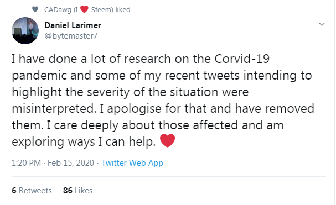Viewport: 336px width, 205px height.
Task: Click the word 'Corvid-19' in the tweet
Action: (x=242, y=59)
